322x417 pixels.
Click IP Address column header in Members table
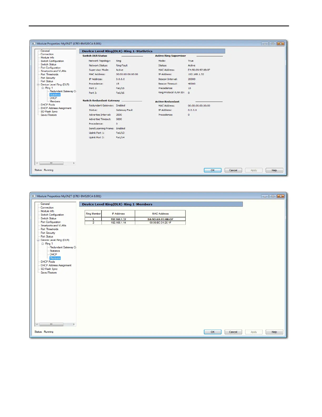point(118,214)
